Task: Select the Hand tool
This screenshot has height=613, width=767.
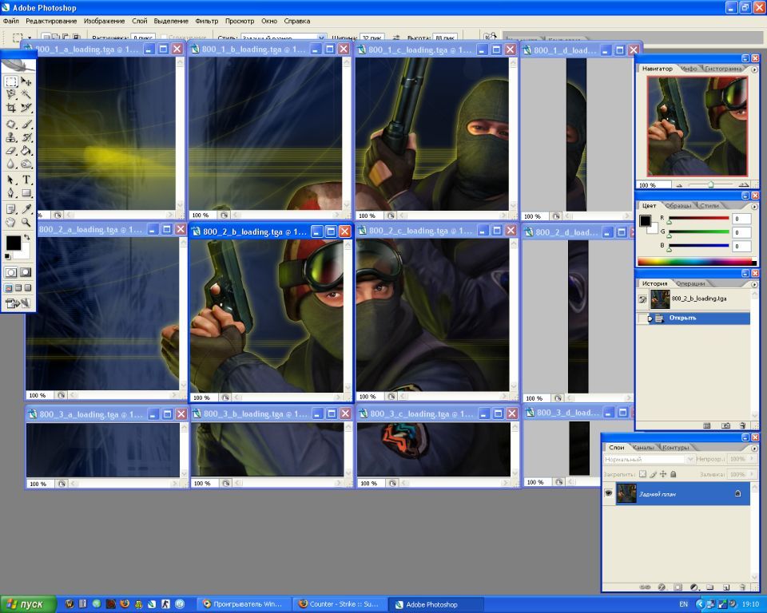Action: pyautogui.click(x=10, y=223)
